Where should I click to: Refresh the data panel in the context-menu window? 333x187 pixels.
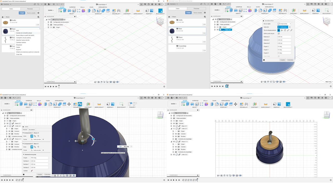[x=35, y=4]
